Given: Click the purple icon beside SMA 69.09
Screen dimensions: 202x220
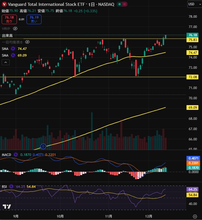Looking at the screenshot, I should click(13, 55).
